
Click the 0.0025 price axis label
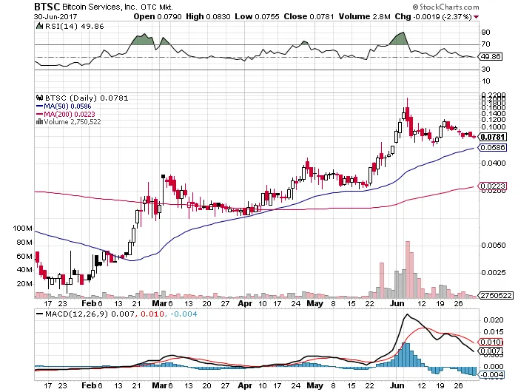coord(494,273)
